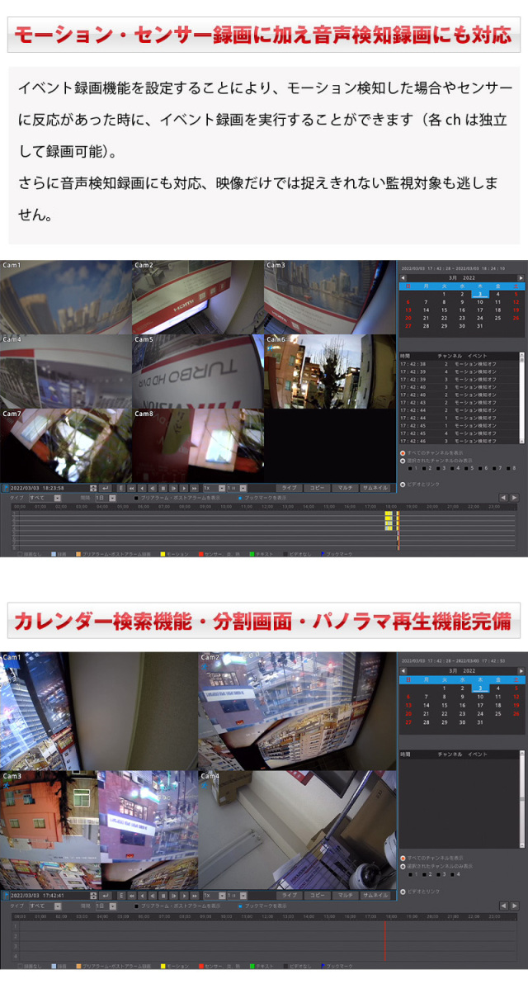Go to previous month in 8-camera view calendar
528x984 pixels.
point(403,278)
